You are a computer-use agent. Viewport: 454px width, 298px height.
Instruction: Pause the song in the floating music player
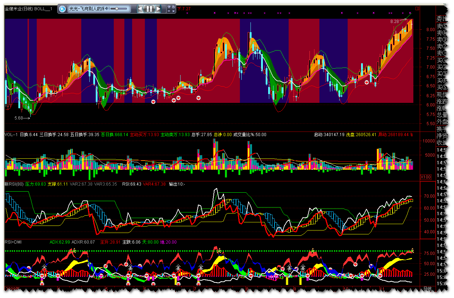click(x=149, y=8)
